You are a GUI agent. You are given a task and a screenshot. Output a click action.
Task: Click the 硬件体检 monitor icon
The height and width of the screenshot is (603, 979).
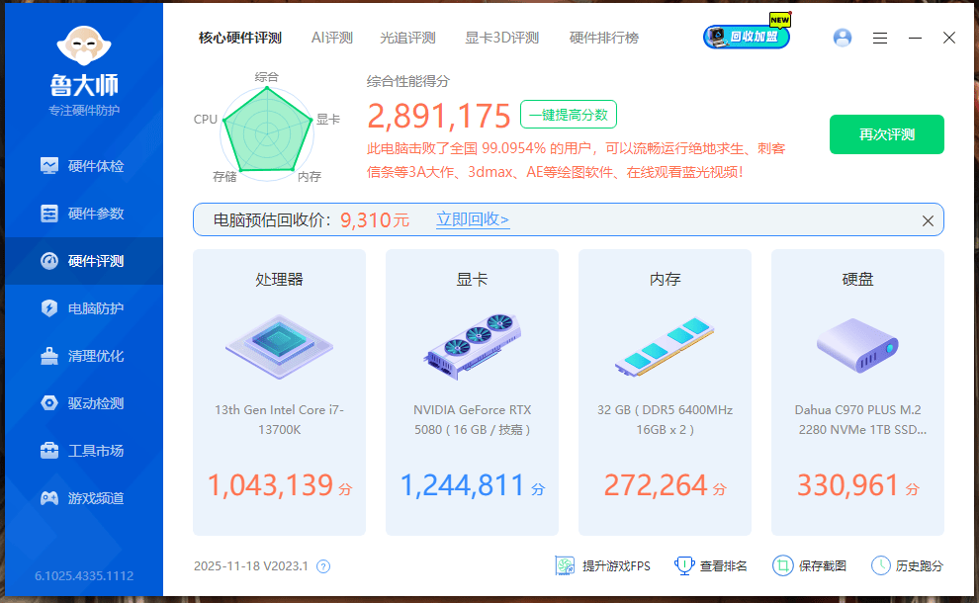tap(49, 166)
